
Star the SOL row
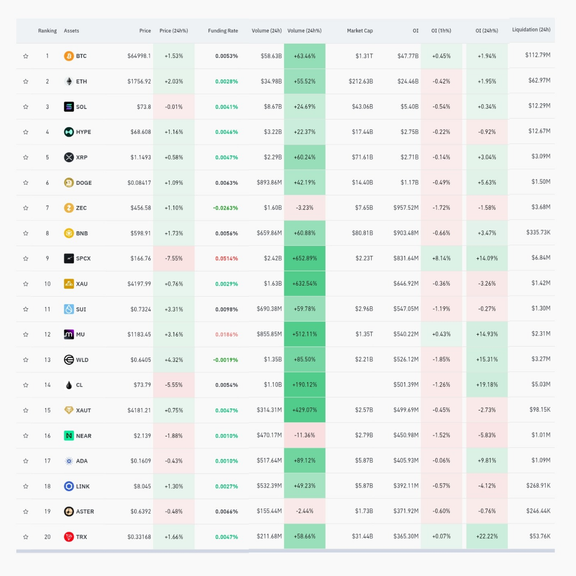(25, 107)
